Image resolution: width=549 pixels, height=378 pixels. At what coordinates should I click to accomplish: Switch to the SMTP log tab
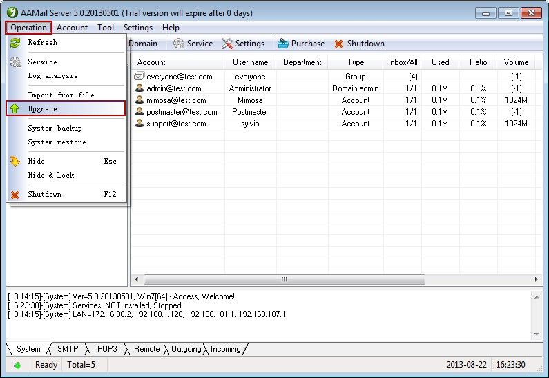(x=68, y=349)
